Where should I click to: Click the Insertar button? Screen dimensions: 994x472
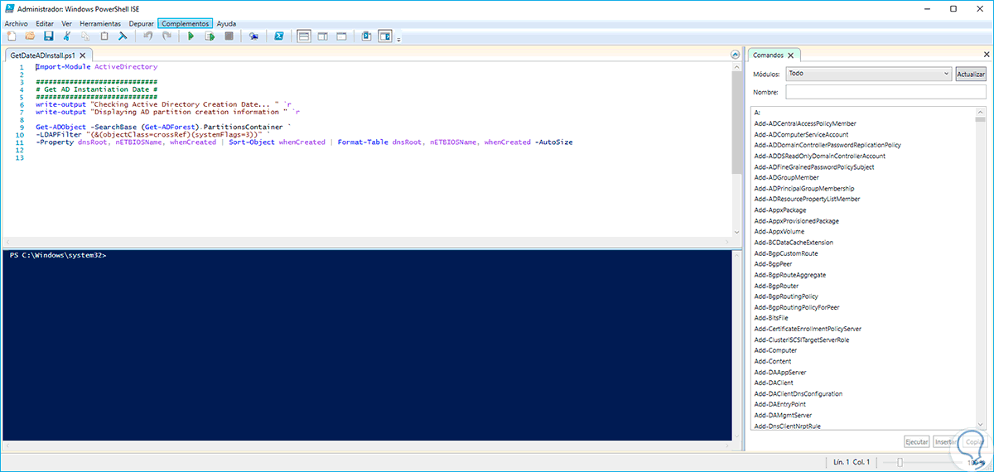coord(945,442)
